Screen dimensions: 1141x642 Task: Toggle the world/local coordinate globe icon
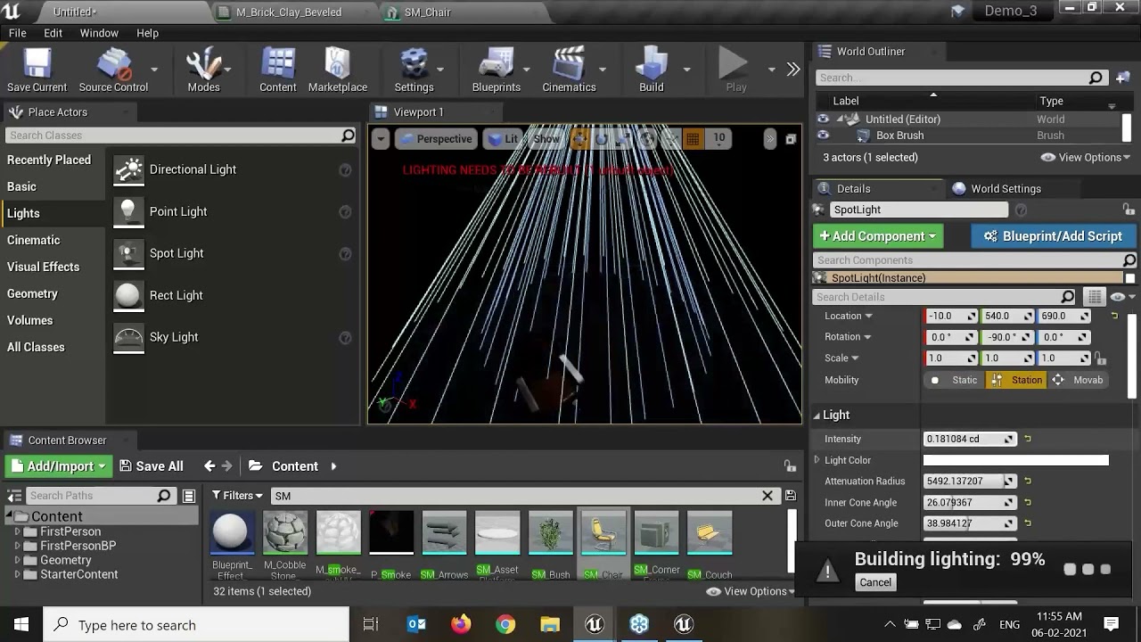pyautogui.click(x=647, y=139)
